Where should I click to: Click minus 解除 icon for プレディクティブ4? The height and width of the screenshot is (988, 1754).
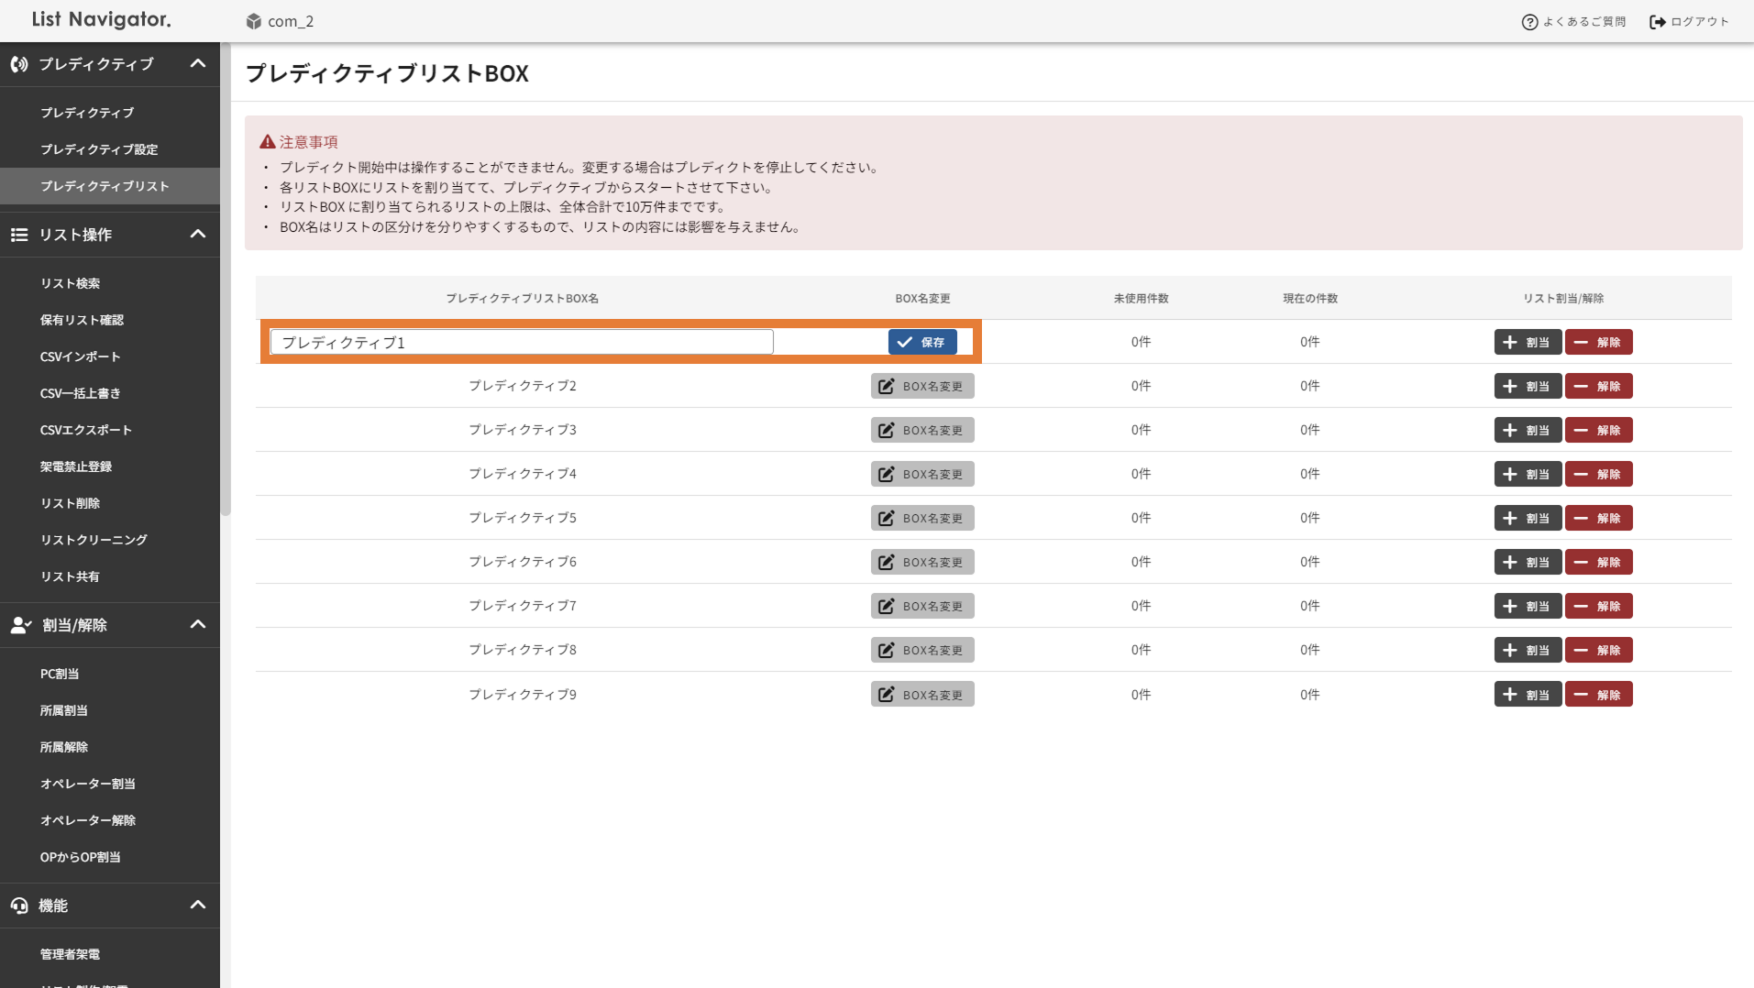click(x=1581, y=474)
